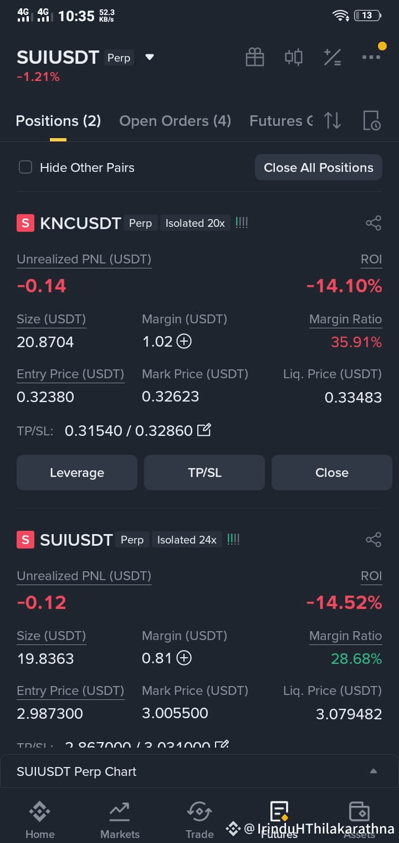This screenshot has height=843, width=399.
Task: Open the Isolated 20x margin mode selector
Action: point(195,223)
